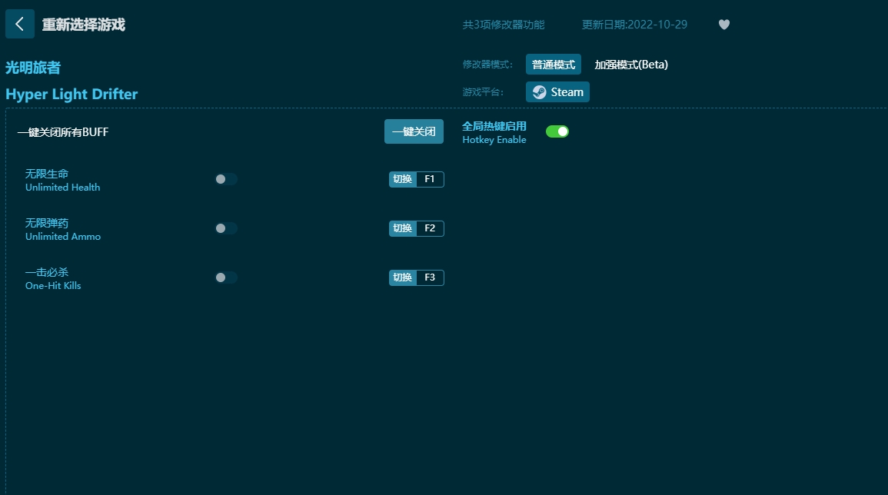Enable One-Hit Kills switch
The width and height of the screenshot is (888, 495).
[x=226, y=277]
